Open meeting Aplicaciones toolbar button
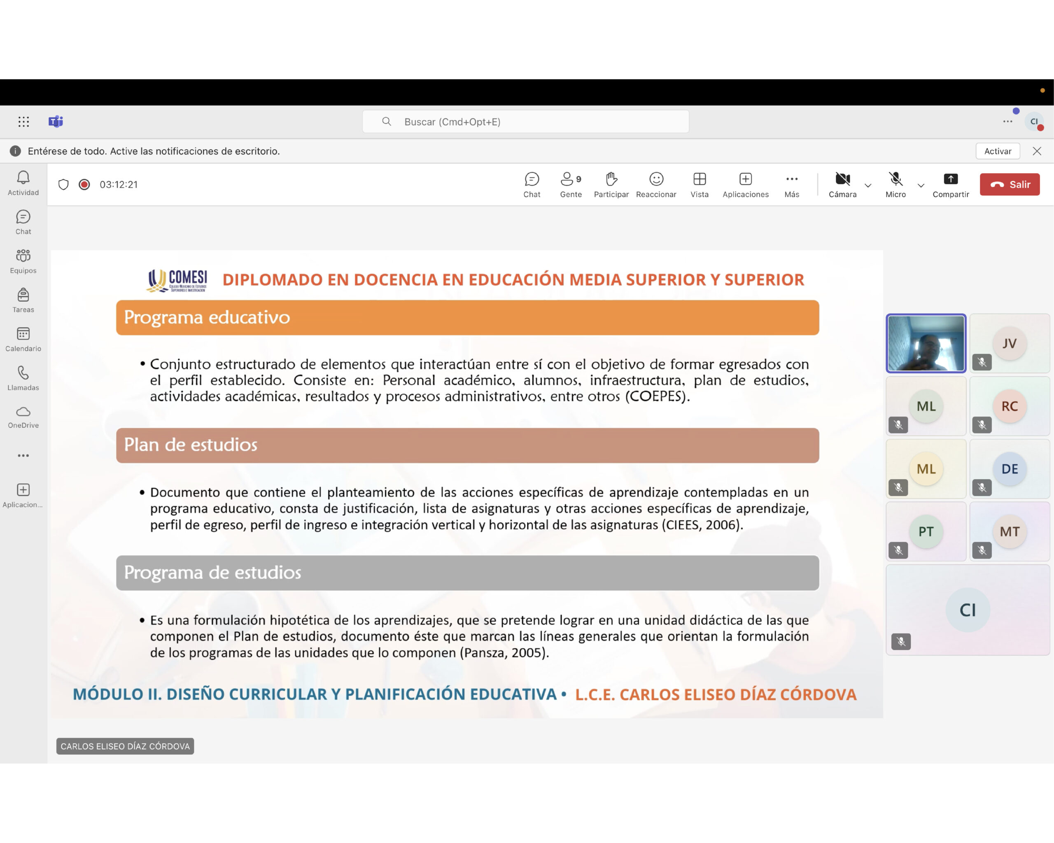The width and height of the screenshot is (1054, 843). (746, 185)
